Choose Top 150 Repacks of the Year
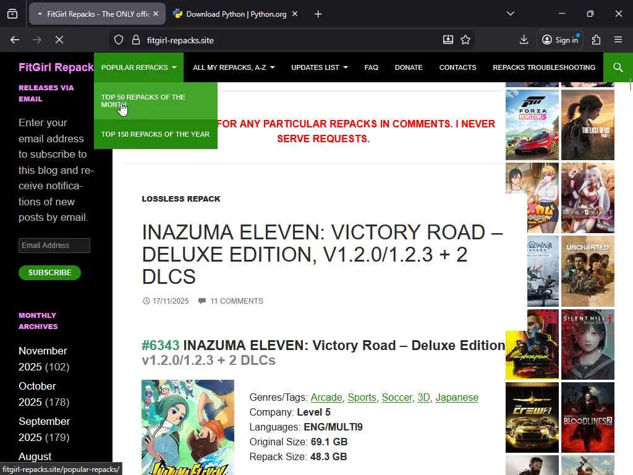633x475 pixels. pyautogui.click(x=155, y=134)
